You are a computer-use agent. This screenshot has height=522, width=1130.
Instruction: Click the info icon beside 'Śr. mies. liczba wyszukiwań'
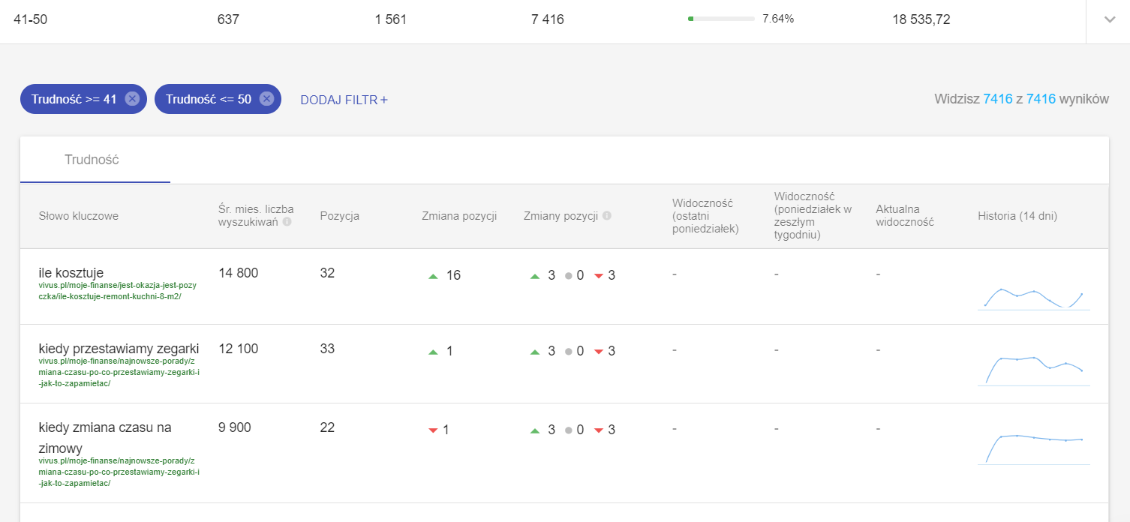click(287, 223)
